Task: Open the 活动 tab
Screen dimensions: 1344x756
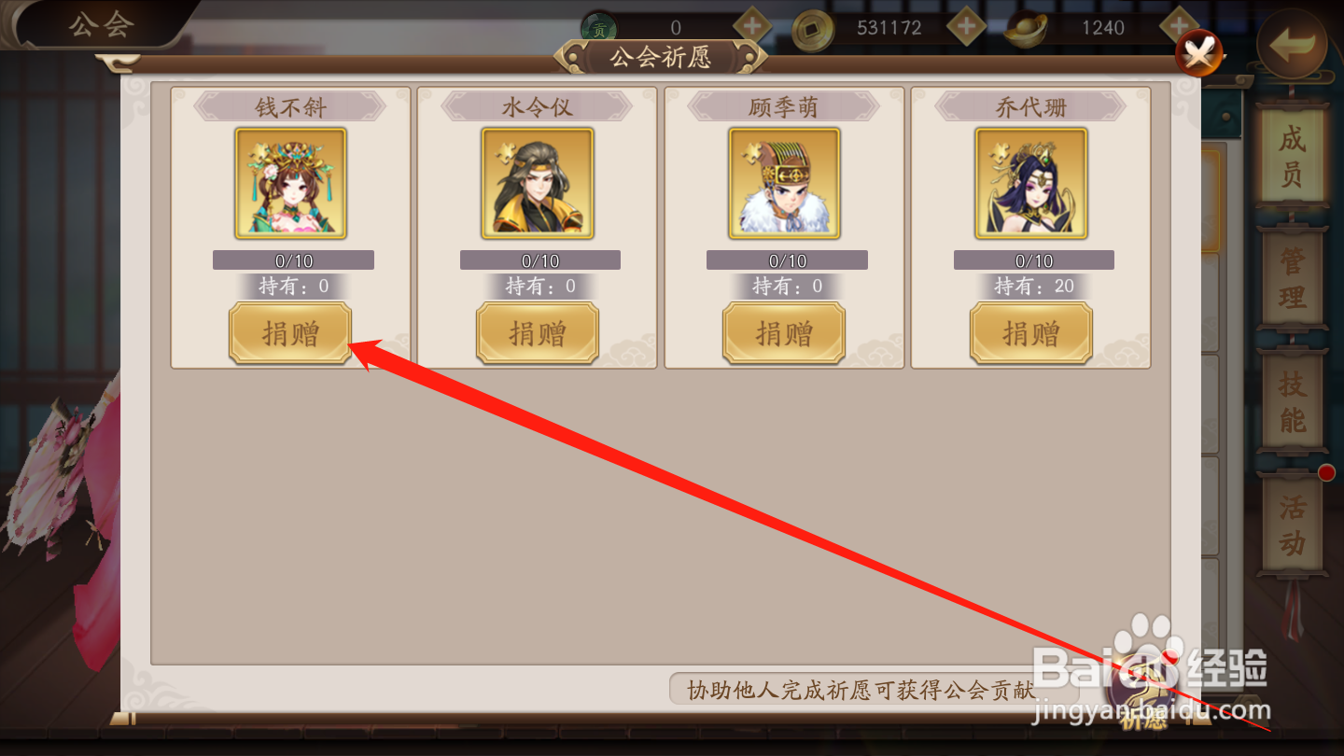Action: tap(1293, 525)
